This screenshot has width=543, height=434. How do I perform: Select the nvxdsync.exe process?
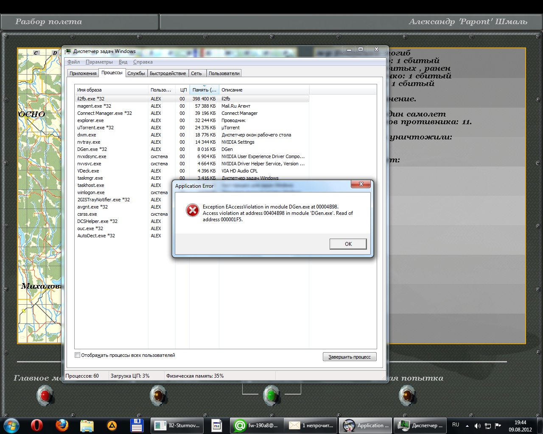(x=192, y=156)
